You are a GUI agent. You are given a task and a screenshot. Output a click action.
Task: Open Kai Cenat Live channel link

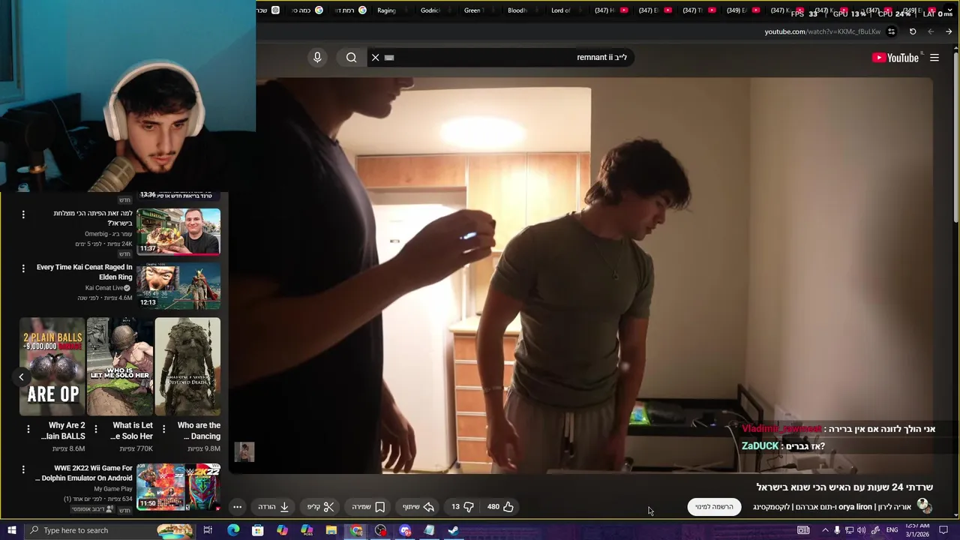tap(107, 288)
